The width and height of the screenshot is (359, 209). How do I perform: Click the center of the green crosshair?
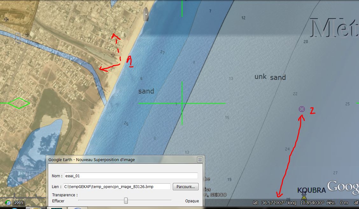[x=182, y=103]
